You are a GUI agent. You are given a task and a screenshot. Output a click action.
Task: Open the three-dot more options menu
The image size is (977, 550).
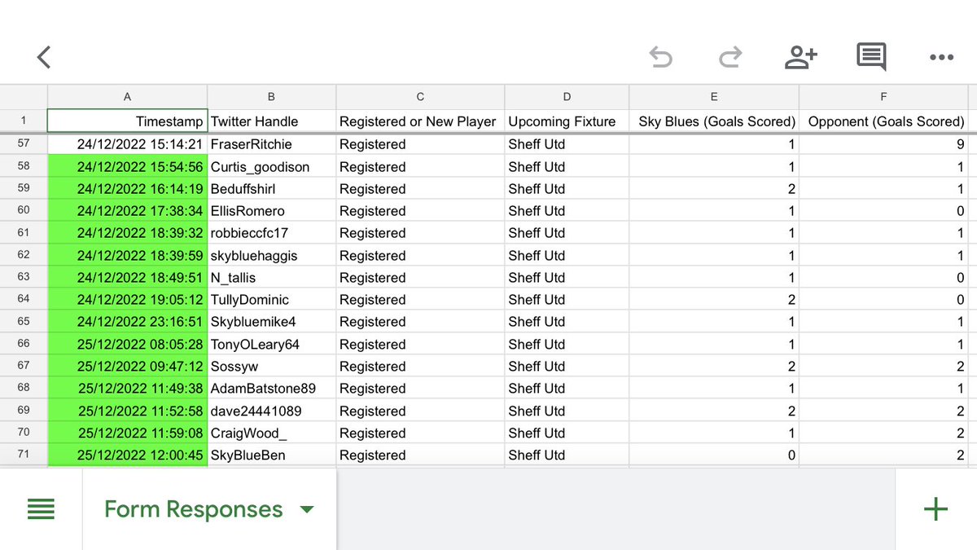(x=941, y=58)
